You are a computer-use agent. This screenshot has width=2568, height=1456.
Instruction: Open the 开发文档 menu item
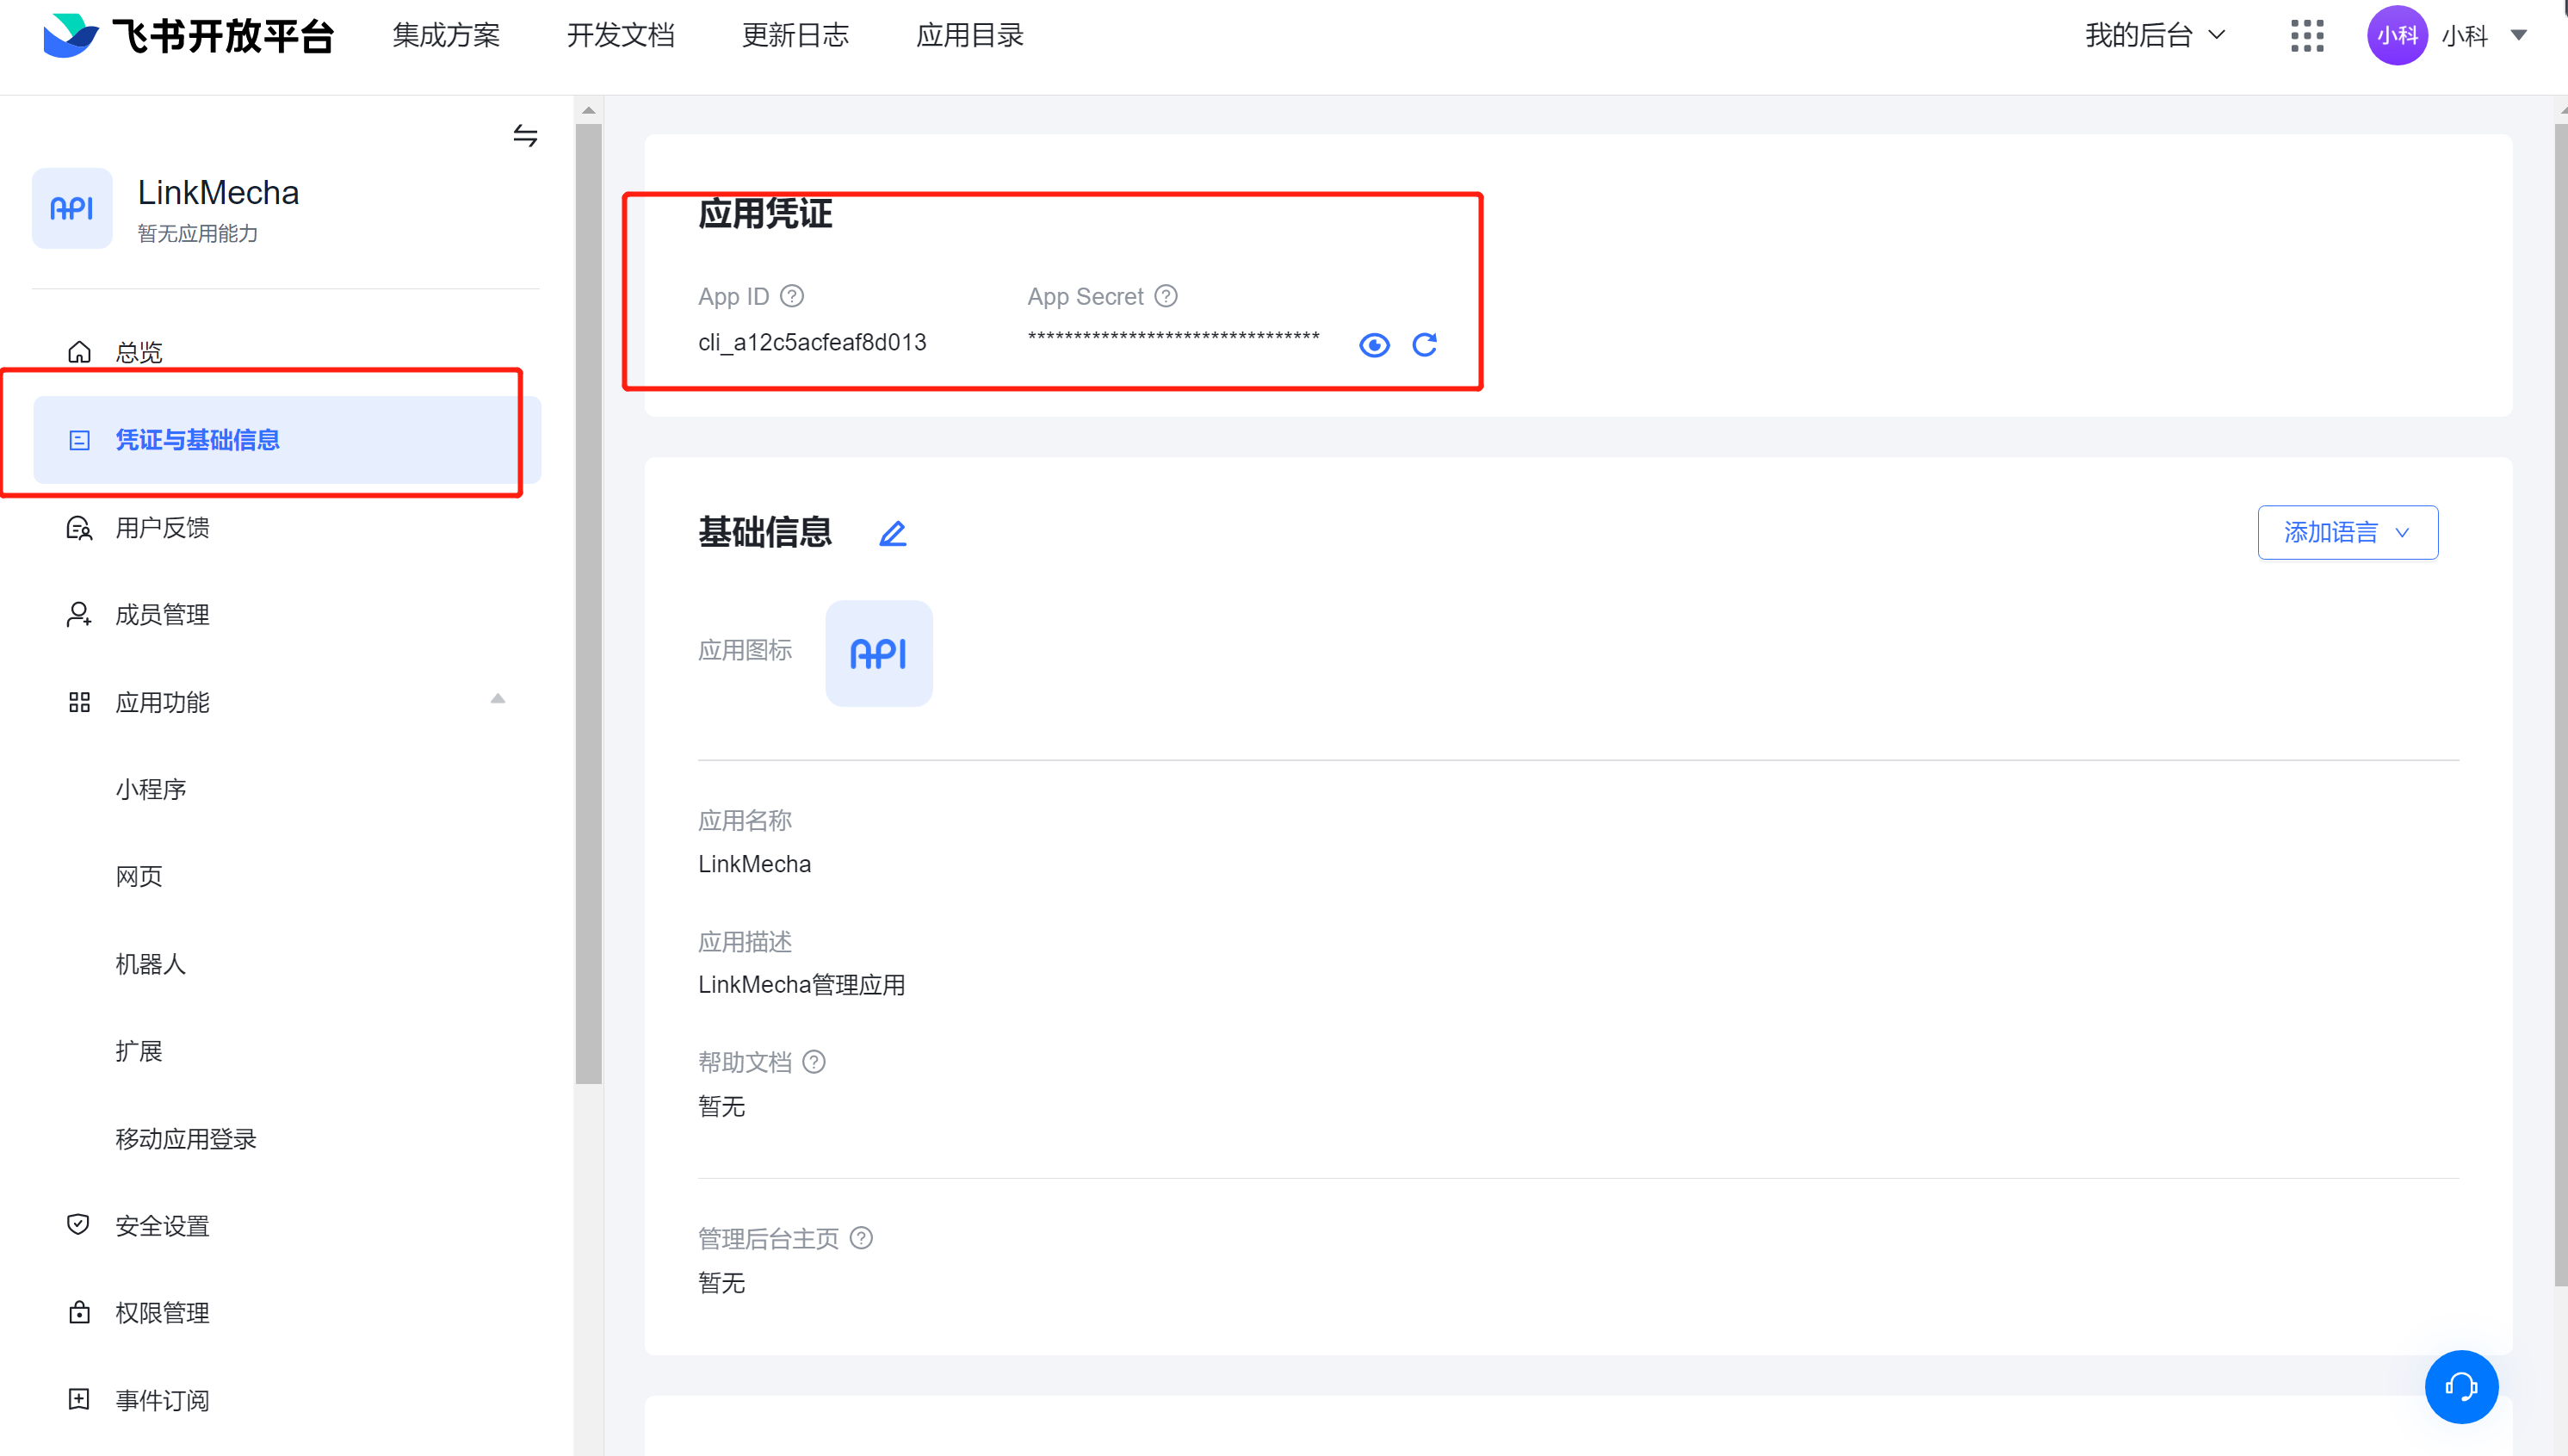click(621, 36)
